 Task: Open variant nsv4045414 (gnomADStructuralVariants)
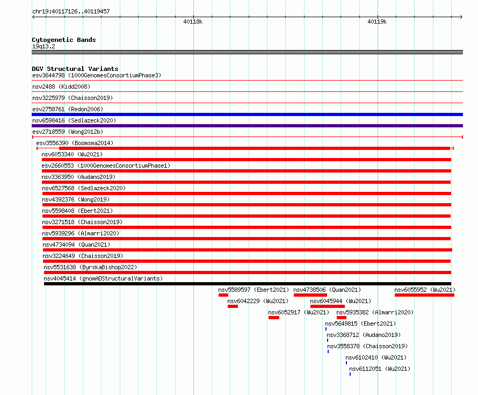(x=103, y=278)
